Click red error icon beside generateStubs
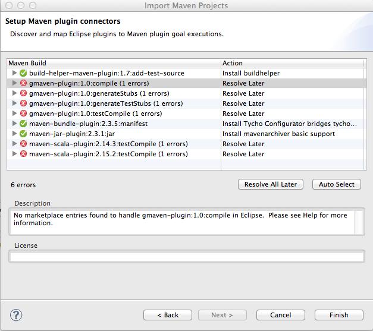This screenshot has width=373, height=331. click(x=23, y=93)
